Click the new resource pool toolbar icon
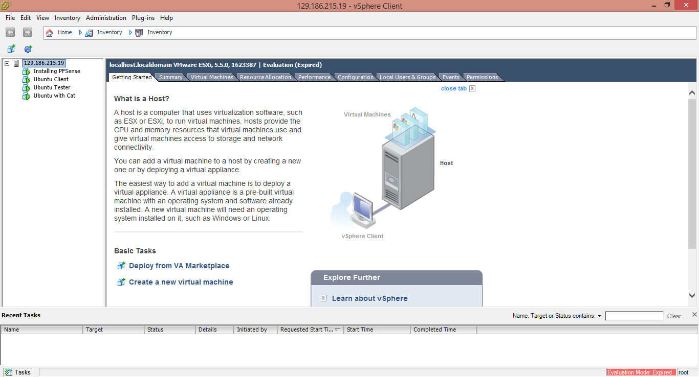Screen dimensions: 699x377 pos(28,49)
